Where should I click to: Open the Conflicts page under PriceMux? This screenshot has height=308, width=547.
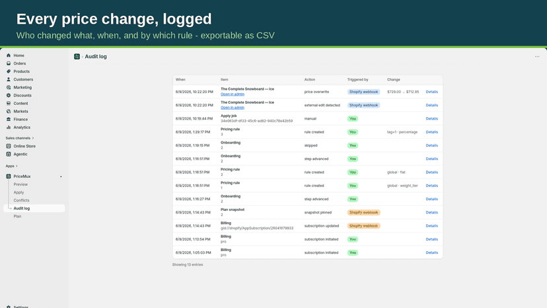pyautogui.click(x=21, y=200)
